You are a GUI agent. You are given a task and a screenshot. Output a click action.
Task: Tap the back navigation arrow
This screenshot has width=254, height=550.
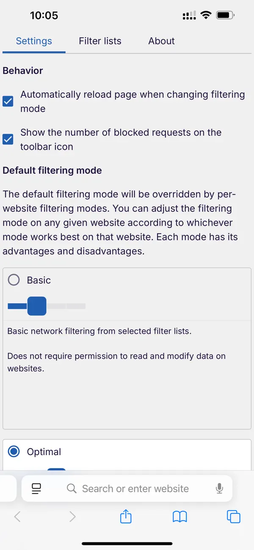coord(18,517)
